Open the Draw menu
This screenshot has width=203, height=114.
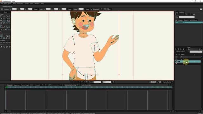tap(10, 4)
